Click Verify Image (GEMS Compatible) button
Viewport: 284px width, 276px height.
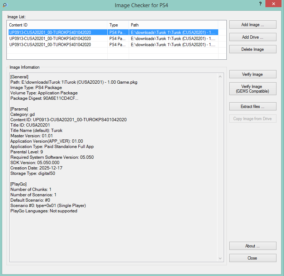[x=253, y=89]
